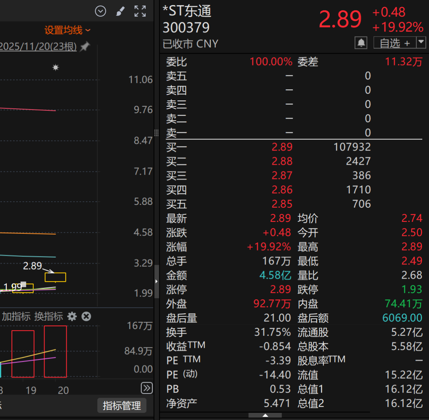The width and height of the screenshot is (429, 420).
Task: Click 涨停 limit-up price 2.89
Action: click(280, 289)
